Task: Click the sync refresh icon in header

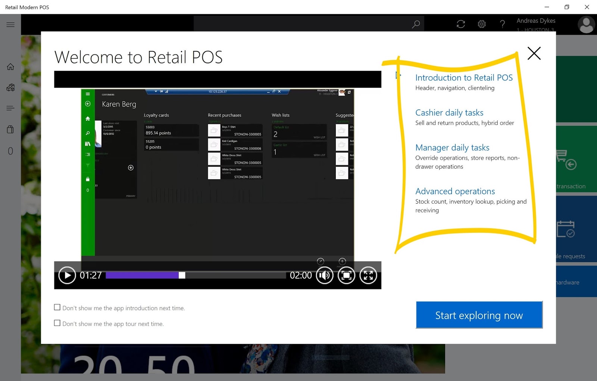Action: click(461, 24)
